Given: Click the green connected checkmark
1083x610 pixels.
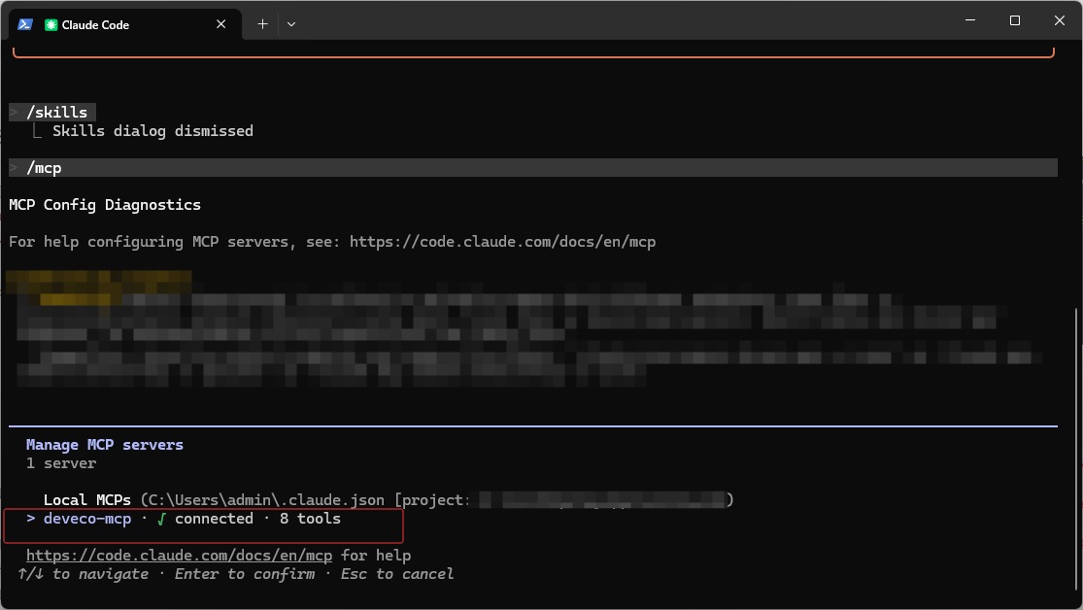Looking at the screenshot, I should (x=161, y=519).
